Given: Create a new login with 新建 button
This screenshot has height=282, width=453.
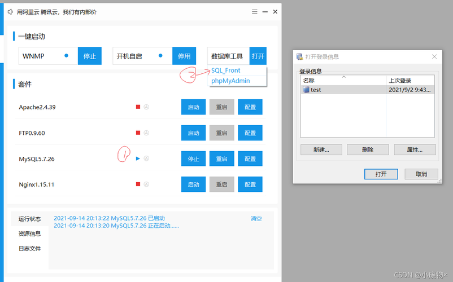Looking at the screenshot, I should (x=321, y=149).
